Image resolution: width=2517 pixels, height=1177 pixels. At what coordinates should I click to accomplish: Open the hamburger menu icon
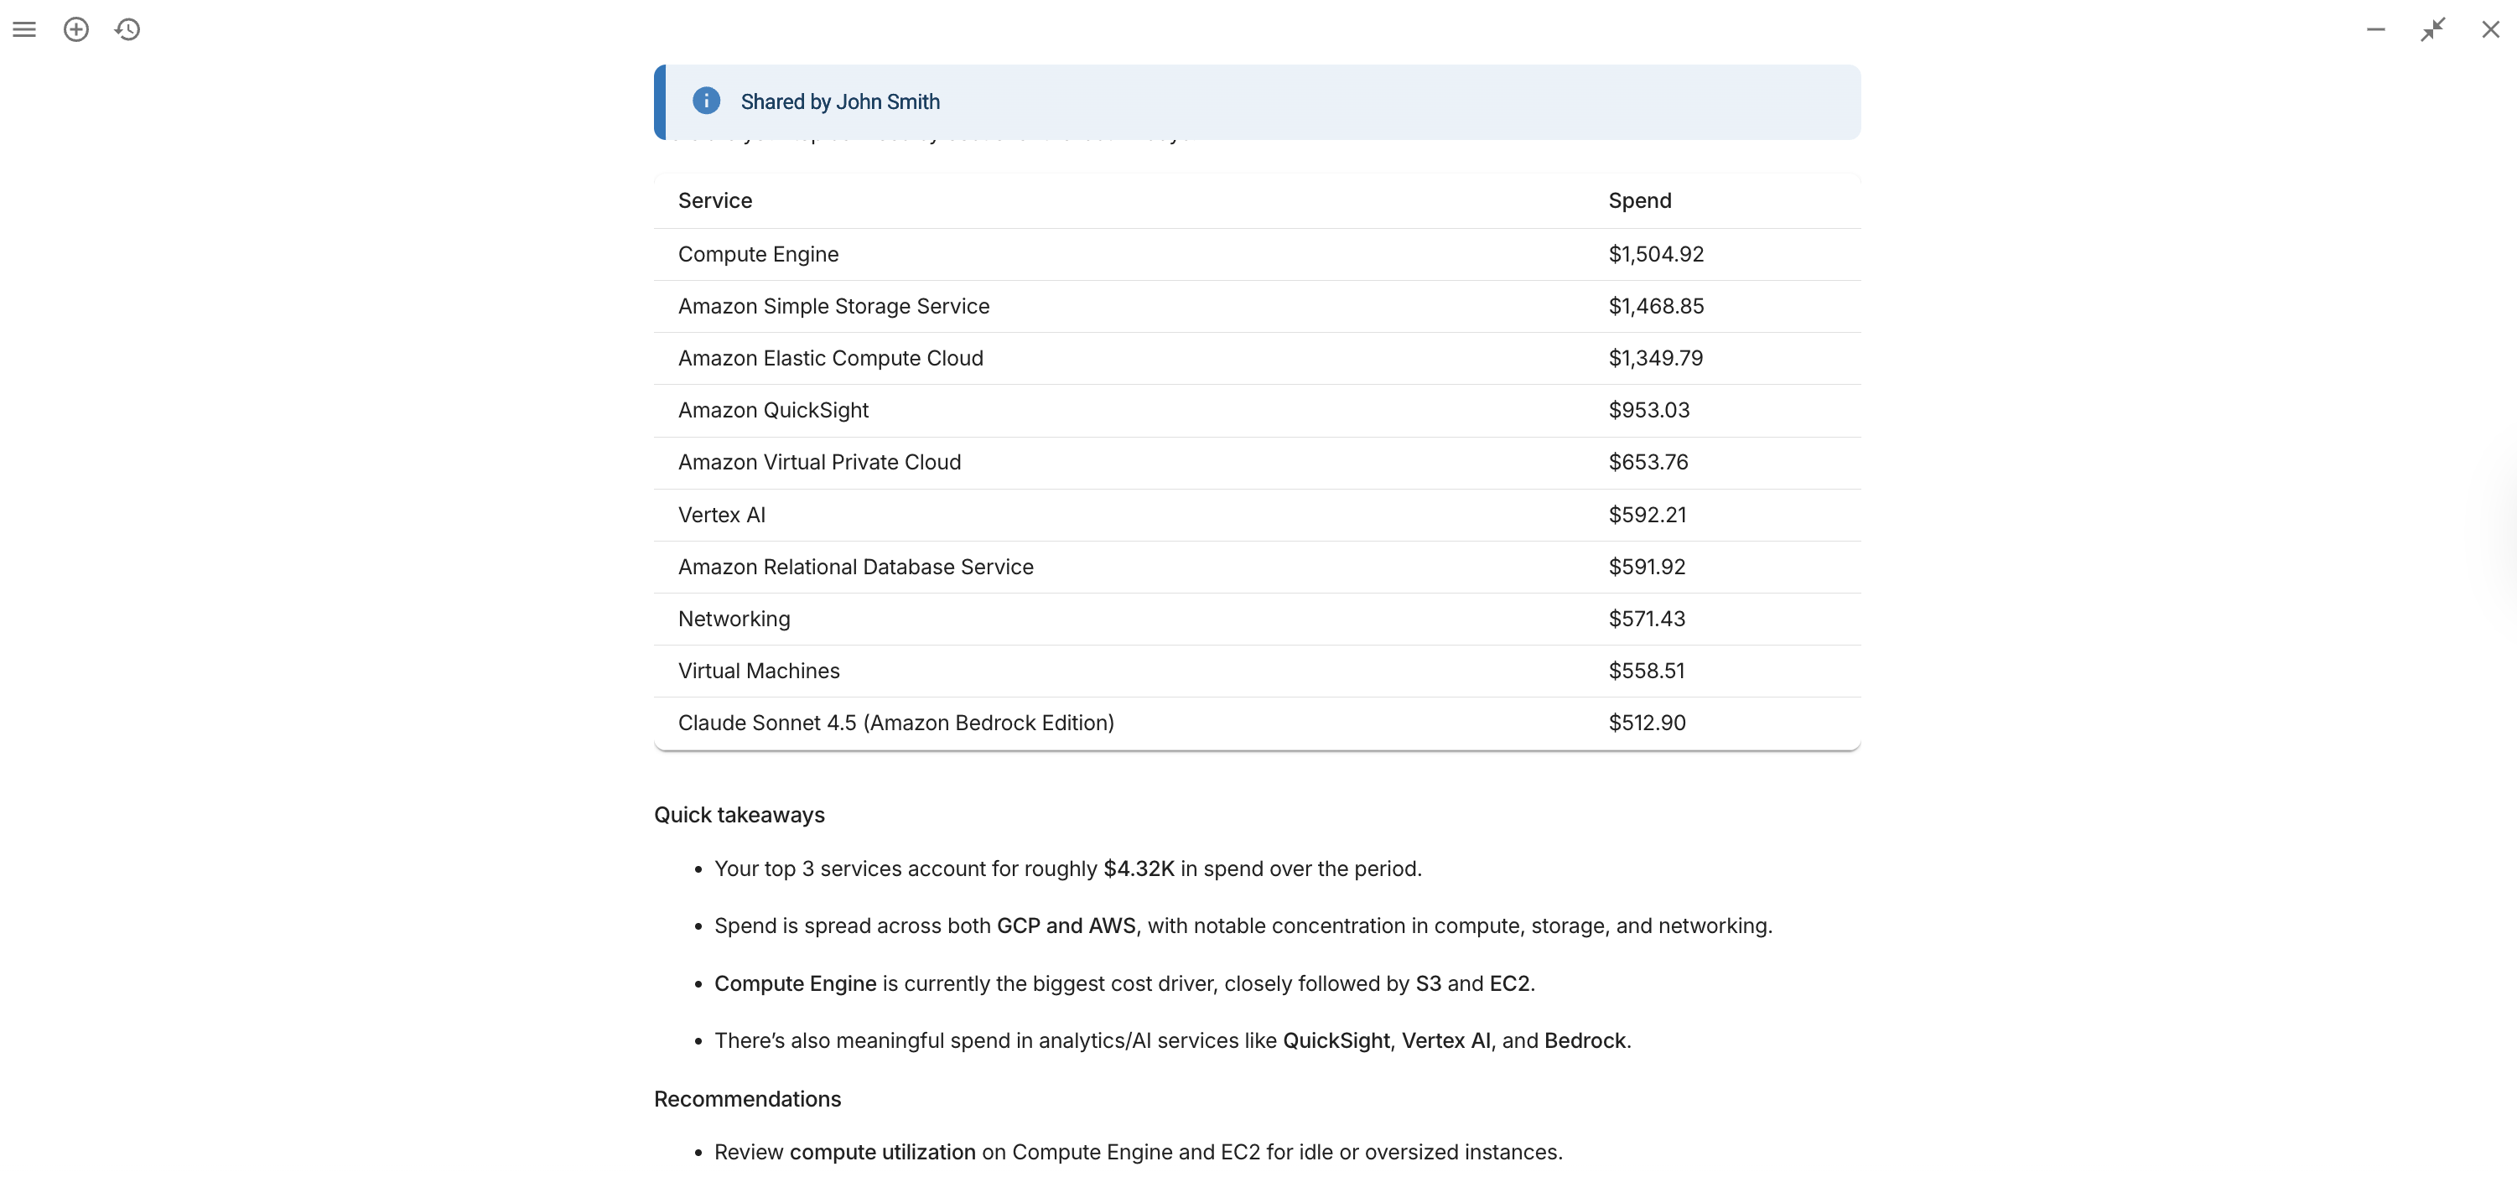24,29
